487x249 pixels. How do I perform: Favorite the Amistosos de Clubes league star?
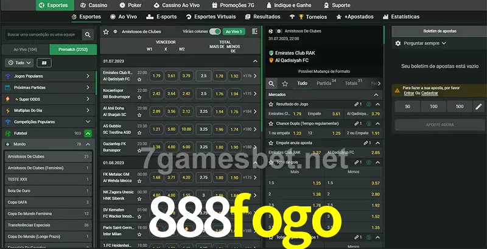[x=107, y=31]
